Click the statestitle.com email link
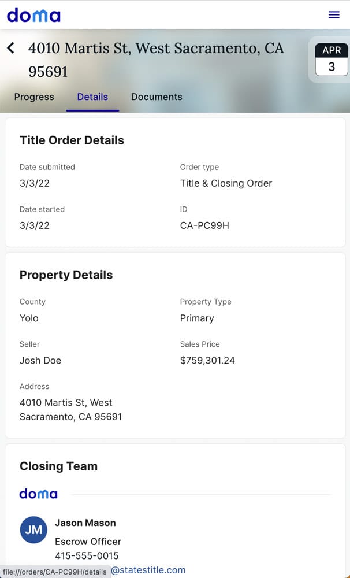This screenshot has height=578, width=350. [148, 570]
